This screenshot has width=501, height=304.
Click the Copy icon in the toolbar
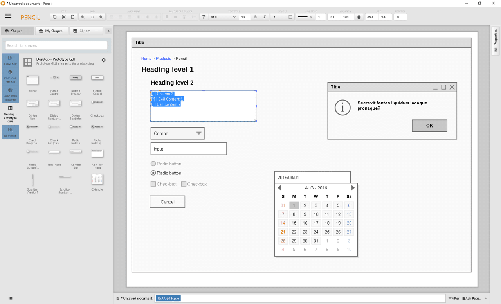click(55, 17)
